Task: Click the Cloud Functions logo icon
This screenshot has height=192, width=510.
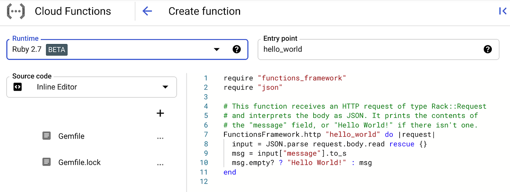Action: [16, 11]
